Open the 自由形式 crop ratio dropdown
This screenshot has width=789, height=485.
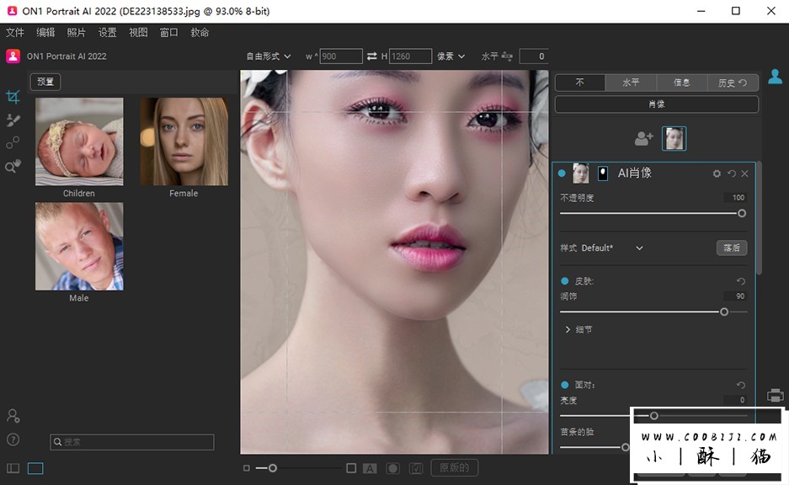point(268,56)
